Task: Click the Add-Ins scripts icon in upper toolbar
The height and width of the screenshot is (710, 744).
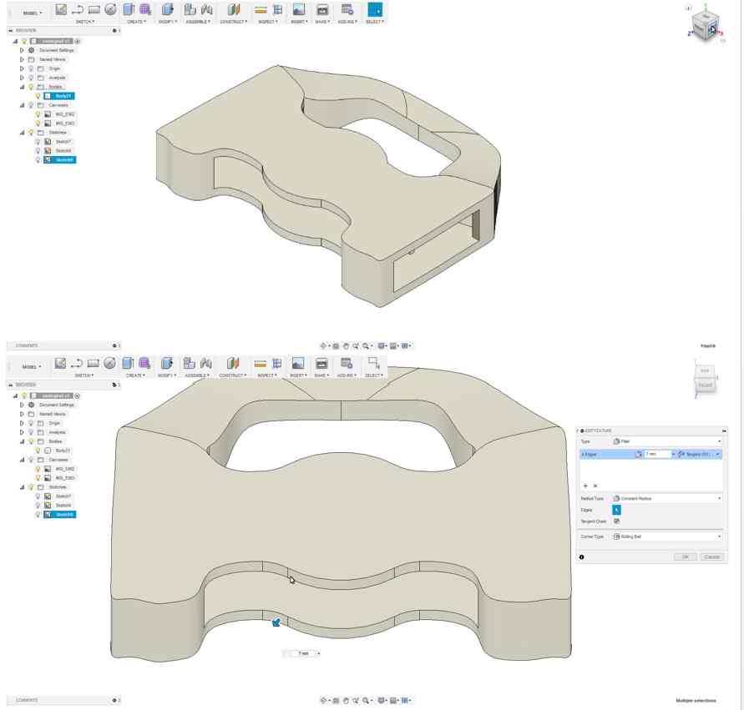Action: coord(347,9)
